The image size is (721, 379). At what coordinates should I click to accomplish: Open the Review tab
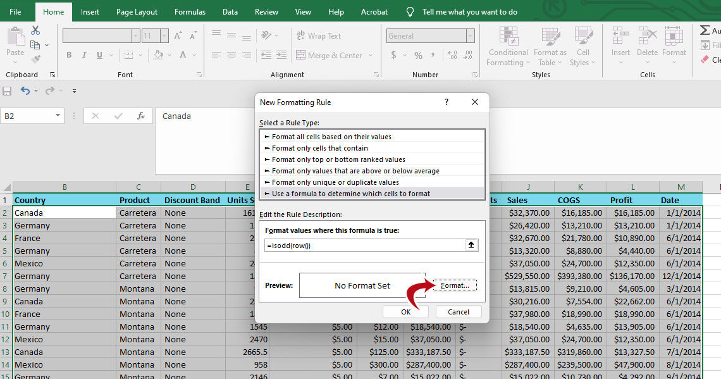click(266, 11)
